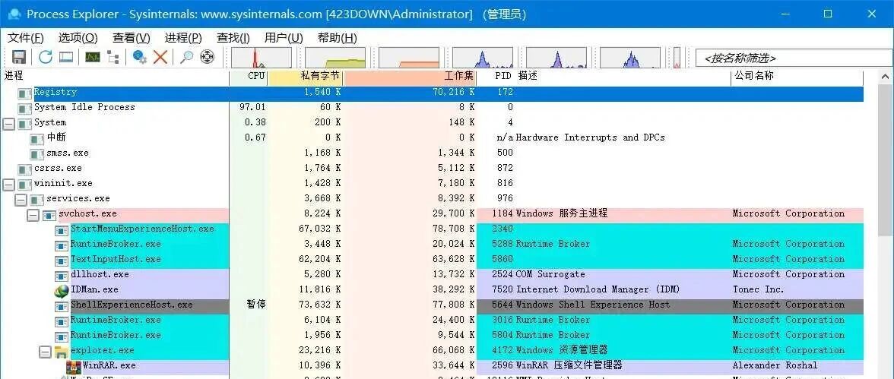
Task: Focus the 按名称筛选 filter field
Action: 794,58
